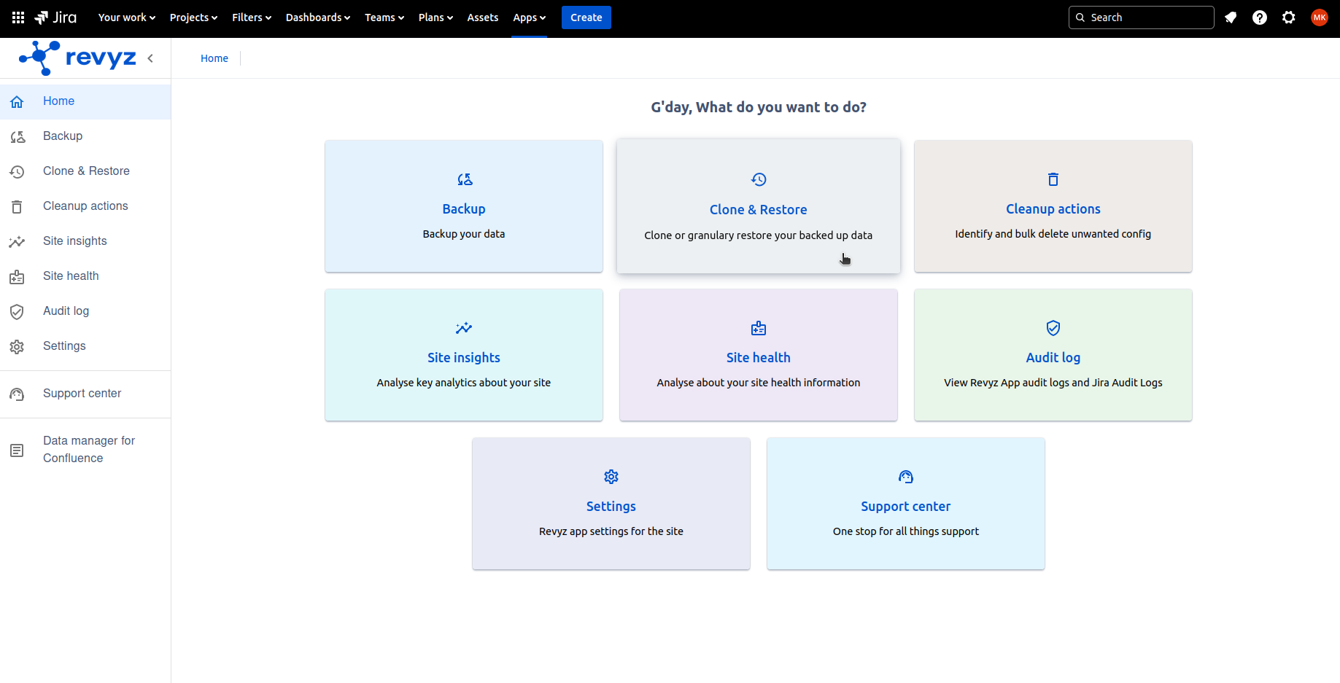The height and width of the screenshot is (683, 1340).
Task: Expand the Your work dropdown
Action: pos(127,17)
